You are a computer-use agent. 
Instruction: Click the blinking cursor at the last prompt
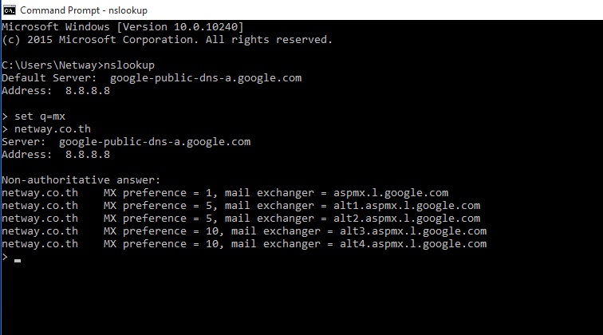click(x=18, y=260)
